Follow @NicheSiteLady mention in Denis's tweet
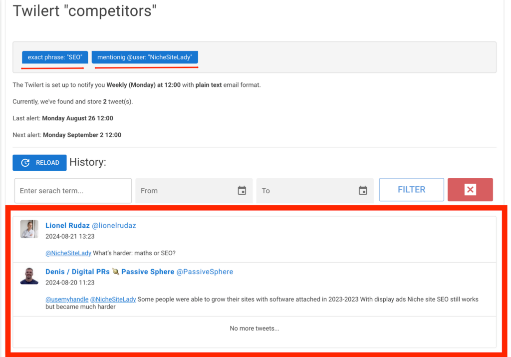 (x=113, y=299)
